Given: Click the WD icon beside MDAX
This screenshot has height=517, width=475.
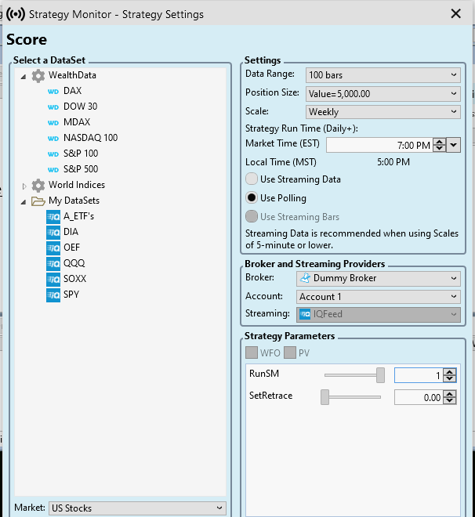Looking at the screenshot, I should point(53,123).
